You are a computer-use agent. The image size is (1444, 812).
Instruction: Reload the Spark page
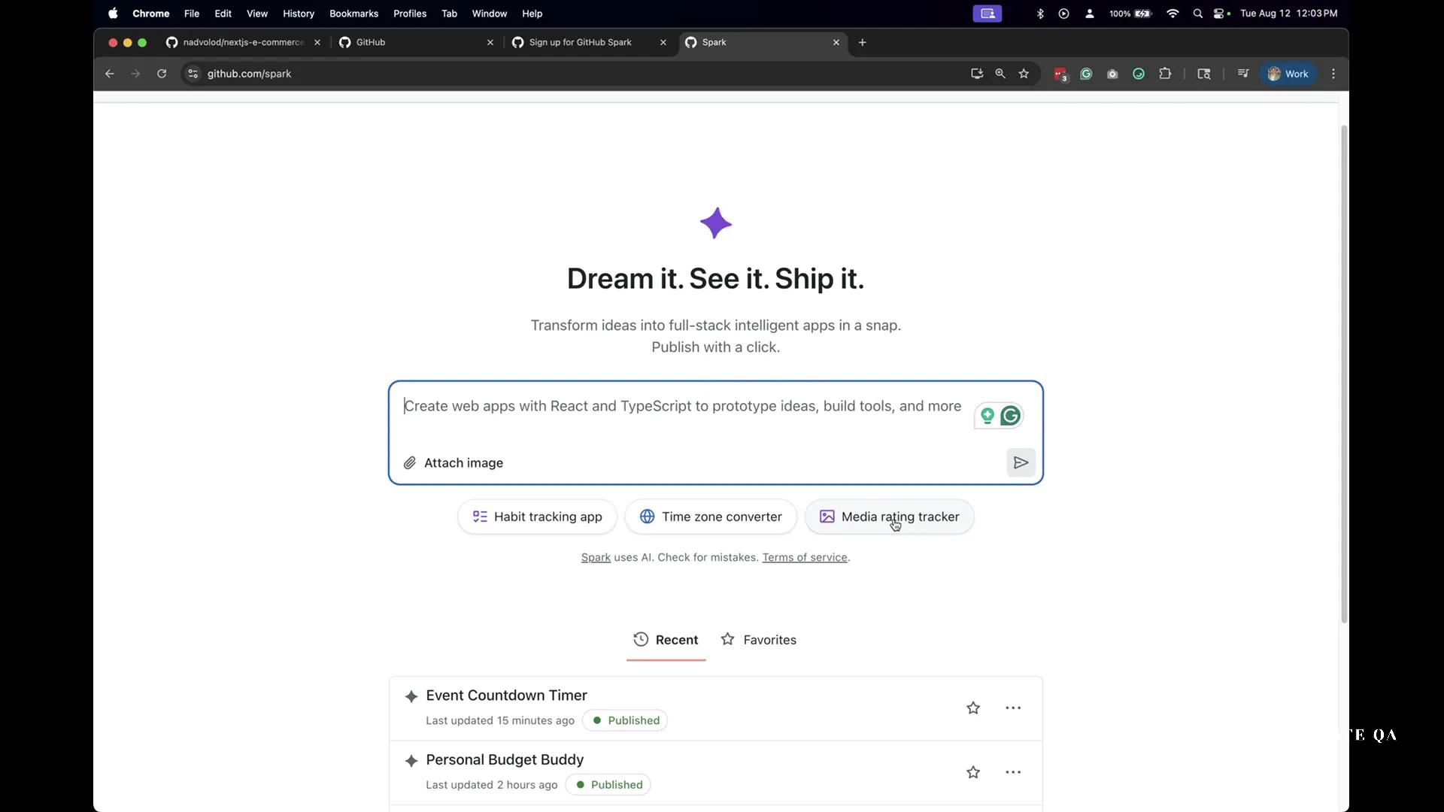pyautogui.click(x=162, y=74)
